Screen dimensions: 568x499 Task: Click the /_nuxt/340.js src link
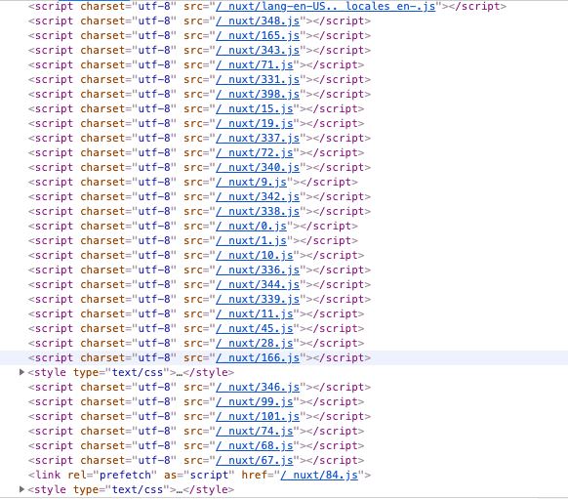[258, 167]
